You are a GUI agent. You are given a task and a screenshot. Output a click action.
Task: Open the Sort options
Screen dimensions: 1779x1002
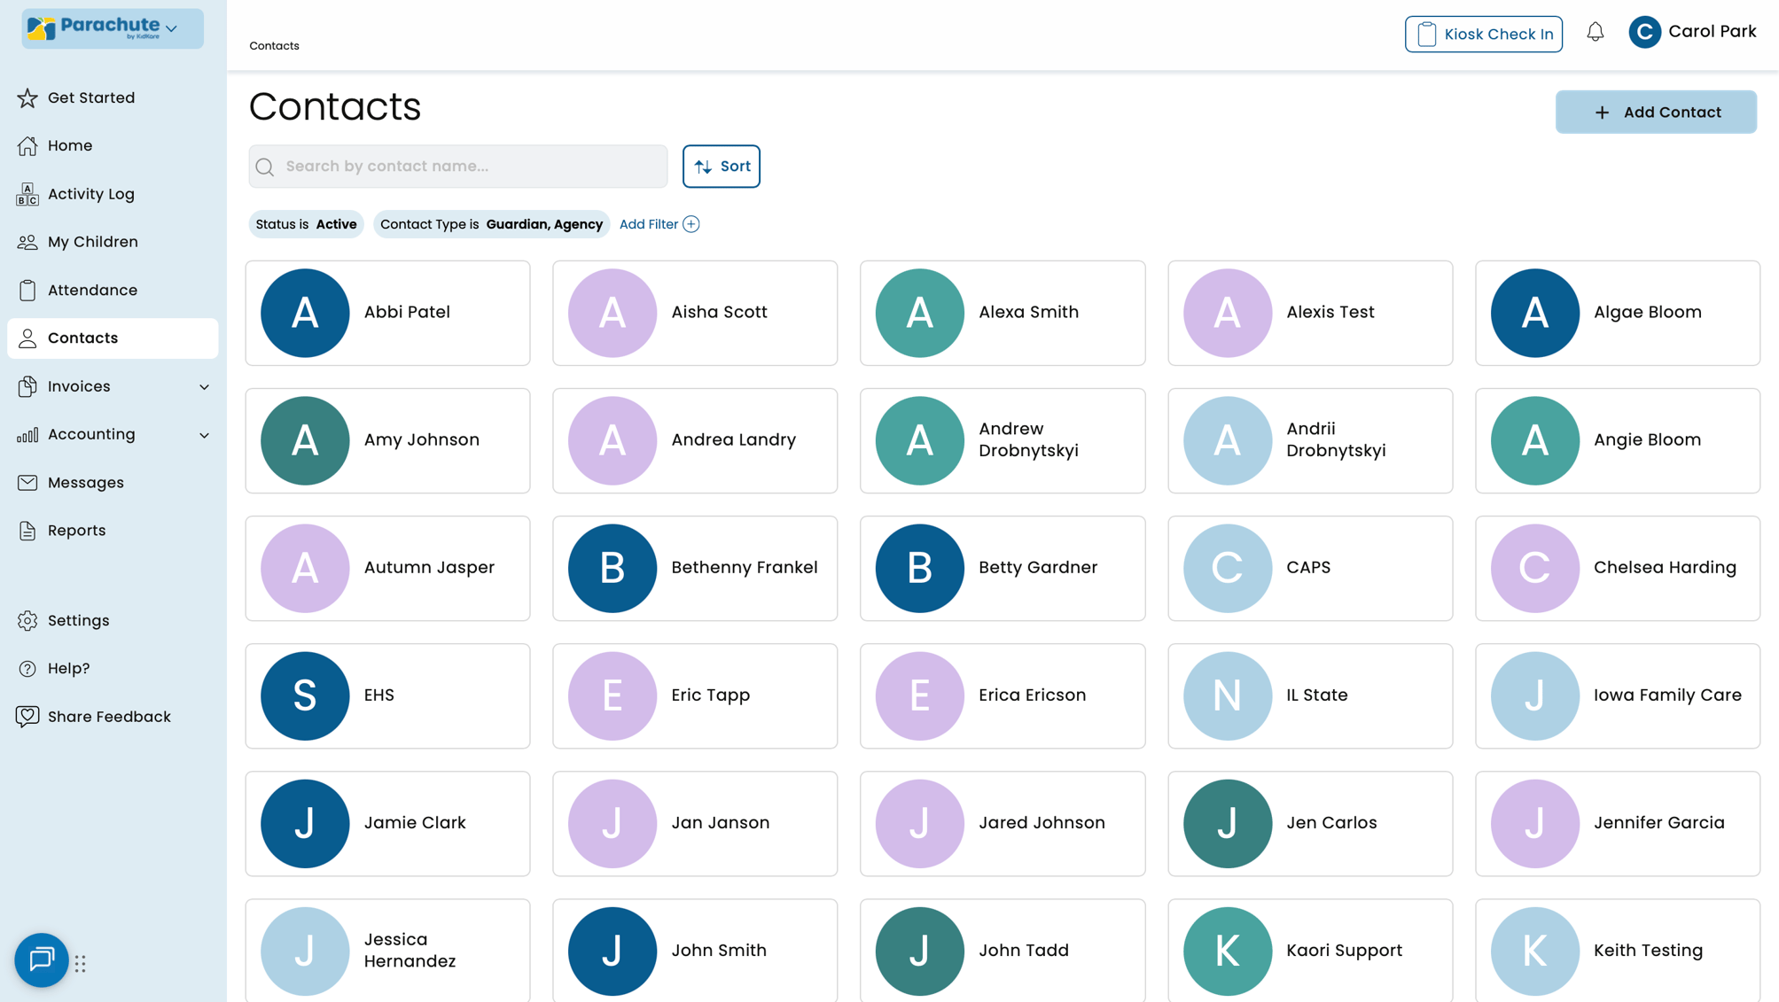(x=721, y=167)
